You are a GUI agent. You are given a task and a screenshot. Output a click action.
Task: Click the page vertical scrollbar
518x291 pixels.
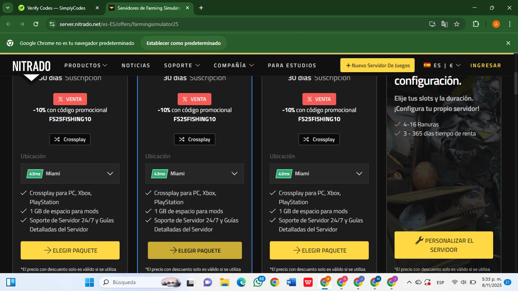(x=516, y=83)
